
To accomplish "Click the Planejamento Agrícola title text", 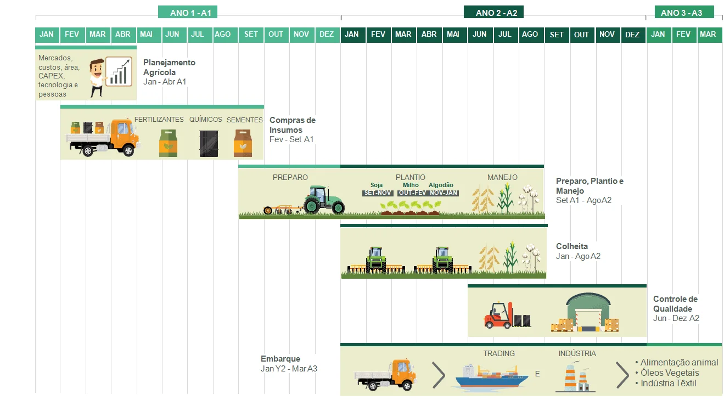I will pos(169,67).
